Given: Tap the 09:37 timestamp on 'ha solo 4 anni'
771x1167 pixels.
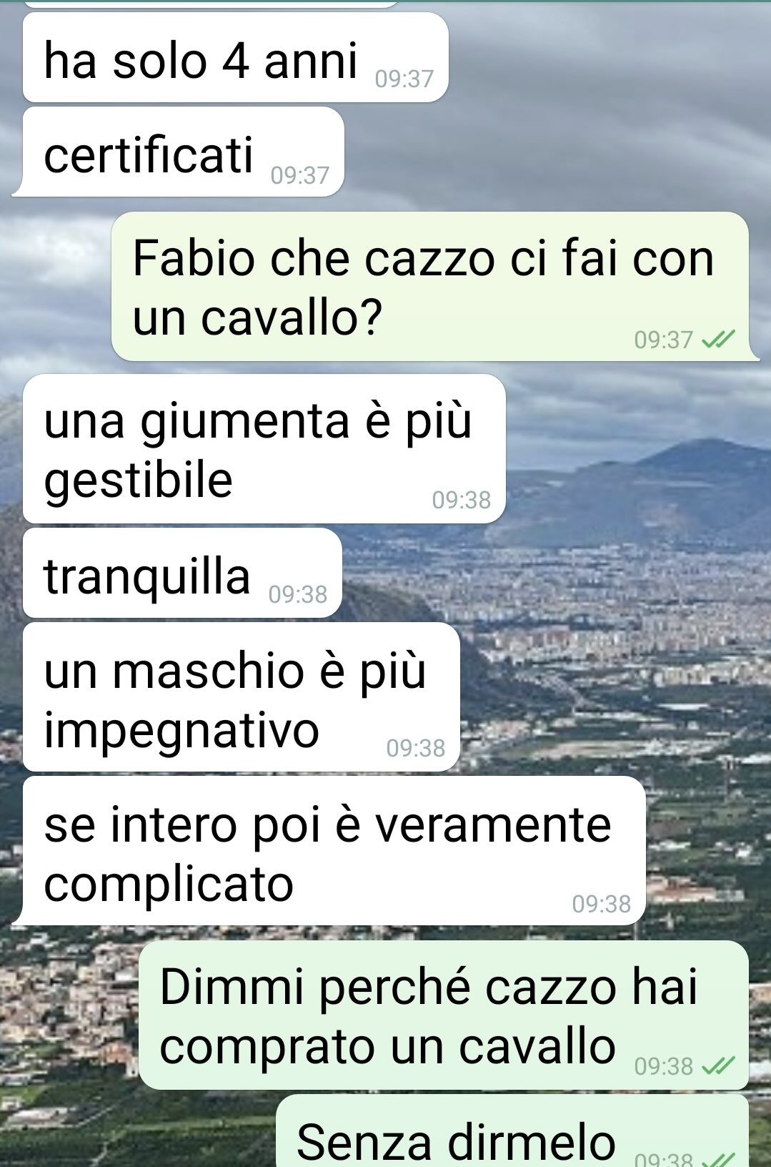Looking at the screenshot, I should pyautogui.click(x=404, y=78).
